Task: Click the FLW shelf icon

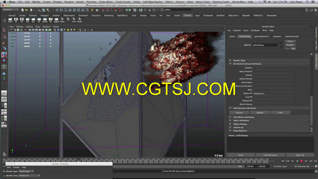Action: click(x=74, y=20)
